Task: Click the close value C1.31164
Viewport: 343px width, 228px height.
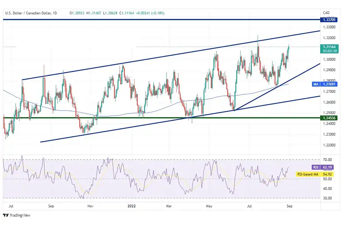Action: tap(127, 13)
